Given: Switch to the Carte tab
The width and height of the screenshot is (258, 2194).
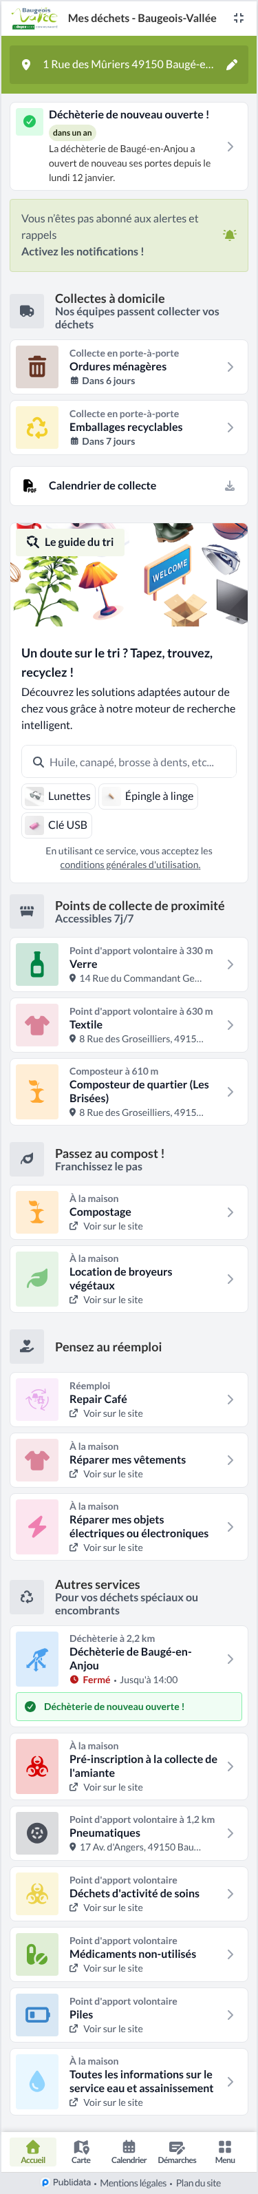Looking at the screenshot, I should pyautogui.click(x=81, y=2151).
